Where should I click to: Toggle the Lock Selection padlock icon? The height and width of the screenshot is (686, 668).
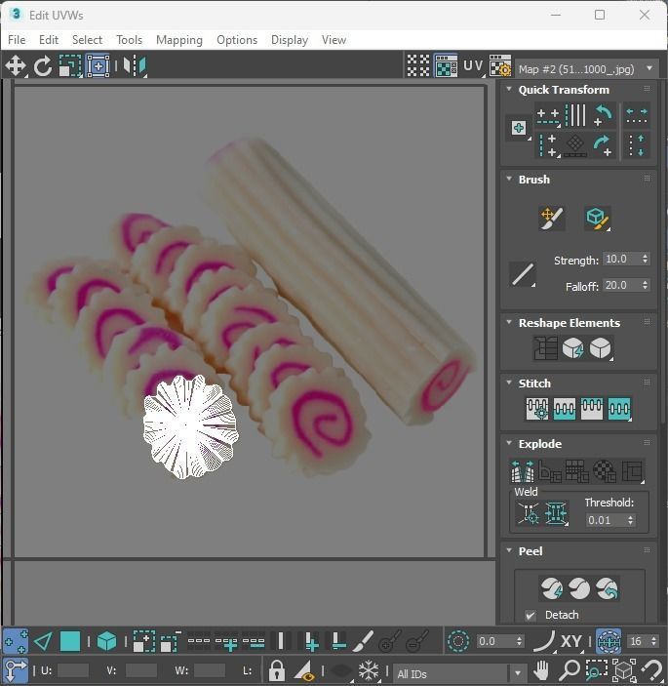click(x=276, y=670)
